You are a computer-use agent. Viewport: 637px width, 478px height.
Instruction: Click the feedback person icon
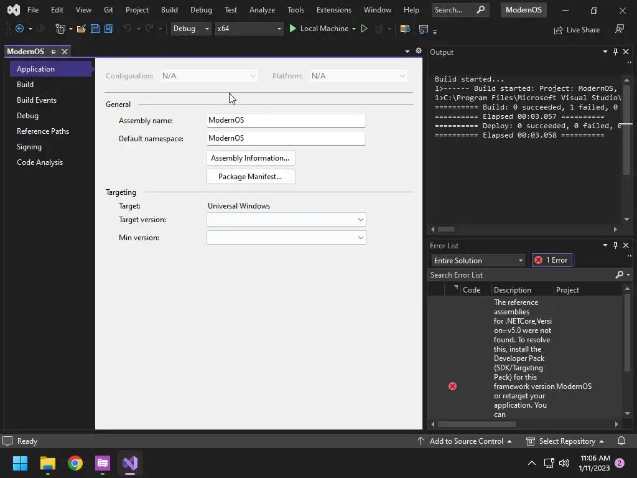tap(620, 29)
